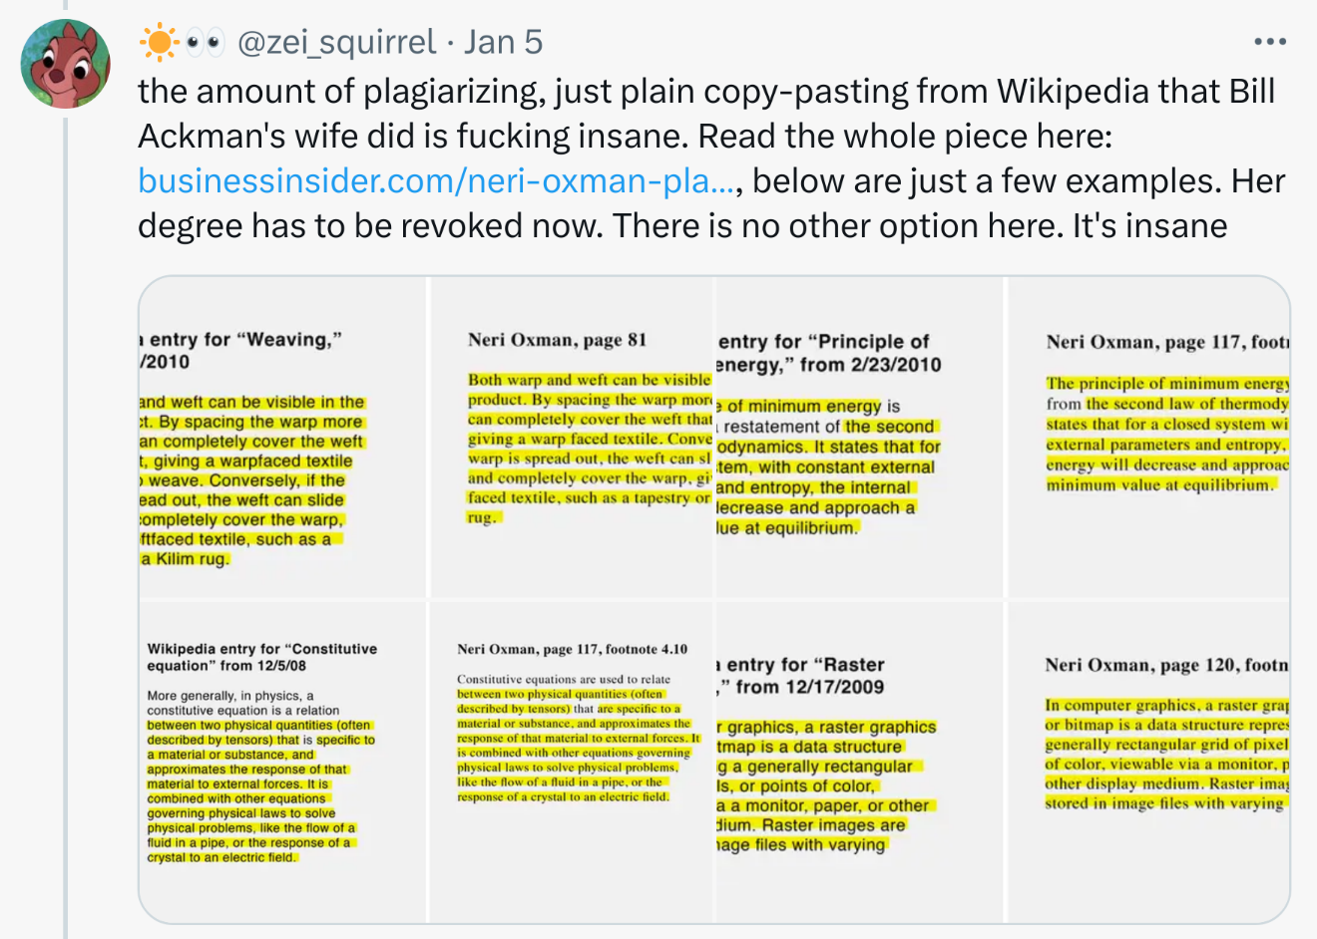The height and width of the screenshot is (939, 1317).
Task: Open the three-dot More options menu
Action: coord(1269,42)
